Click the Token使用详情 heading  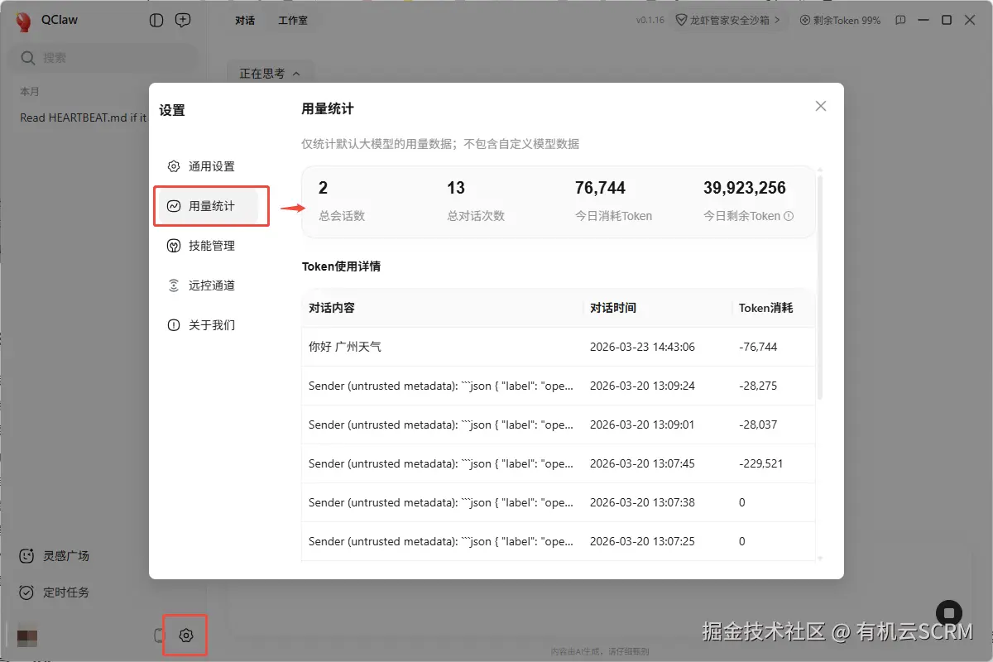pyautogui.click(x=341, y=266)
